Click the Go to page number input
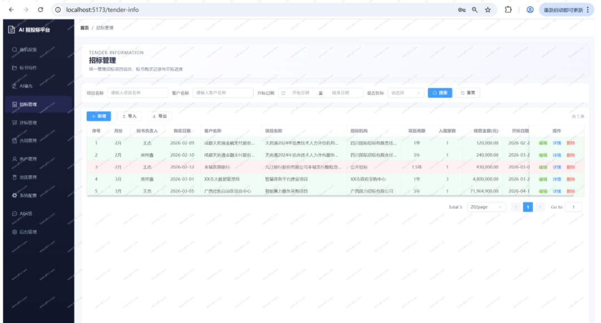The width and height of the screenshot is (601, 323). (x=573, y=207)
